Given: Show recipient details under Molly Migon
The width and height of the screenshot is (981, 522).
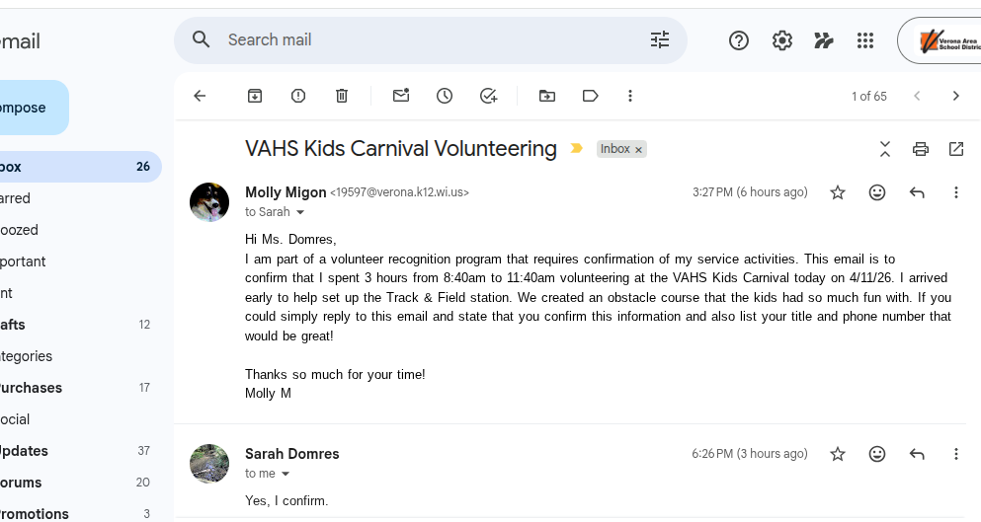Looking at the screenshot, I should point(300,212).
